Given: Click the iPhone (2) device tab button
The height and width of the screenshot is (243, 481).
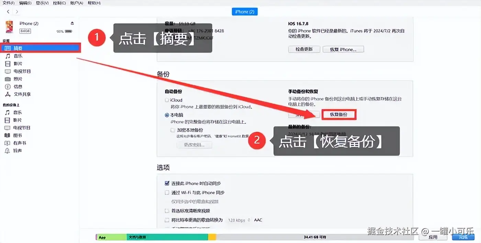Looking at the screenshot, I should click(x=245, y=12).
